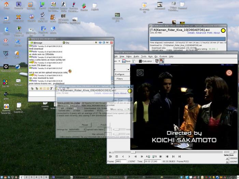Viewport: 239px width, 179px height.
Task: Go to first frame in Avidemux
Action: 173,156
